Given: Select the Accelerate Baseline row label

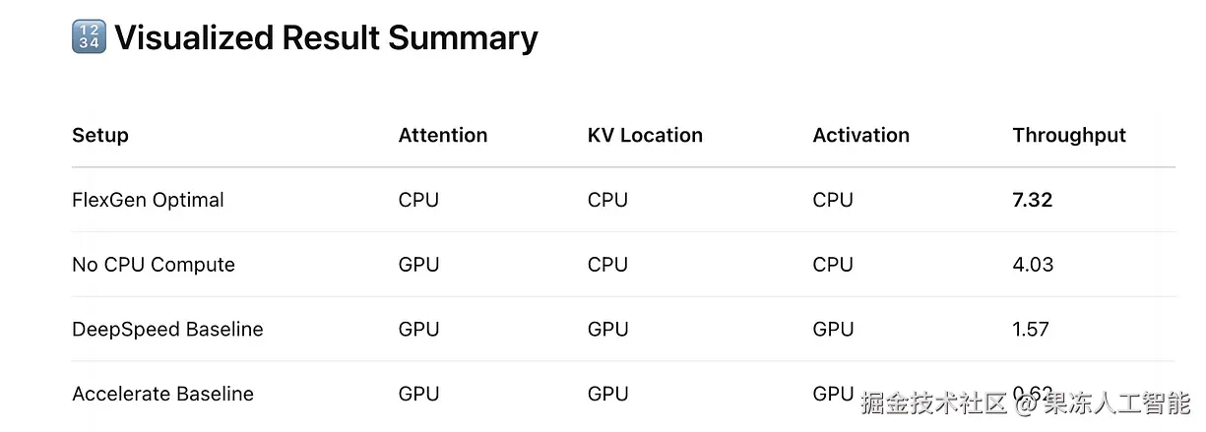Looking at the screenshot, I should click(x=162, y=394).
